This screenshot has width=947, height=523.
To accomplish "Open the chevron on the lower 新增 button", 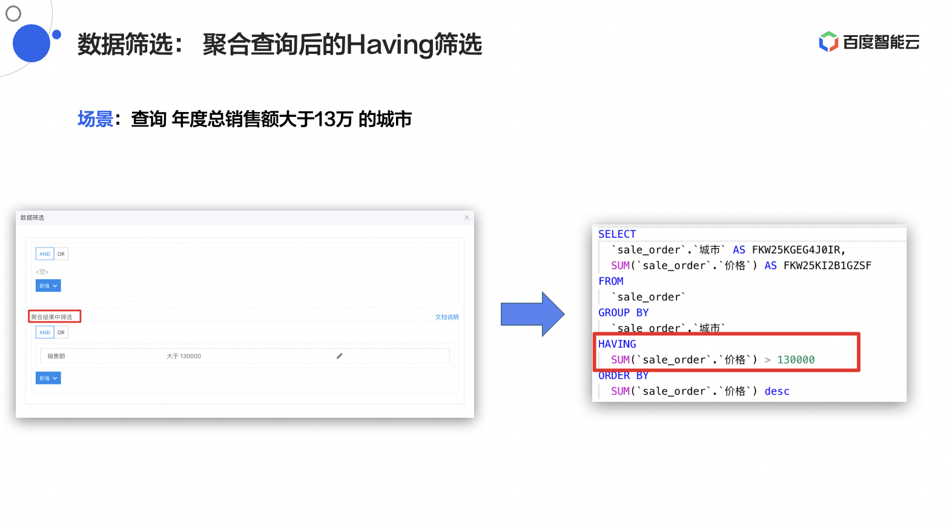I will click(x=55, y=378).
